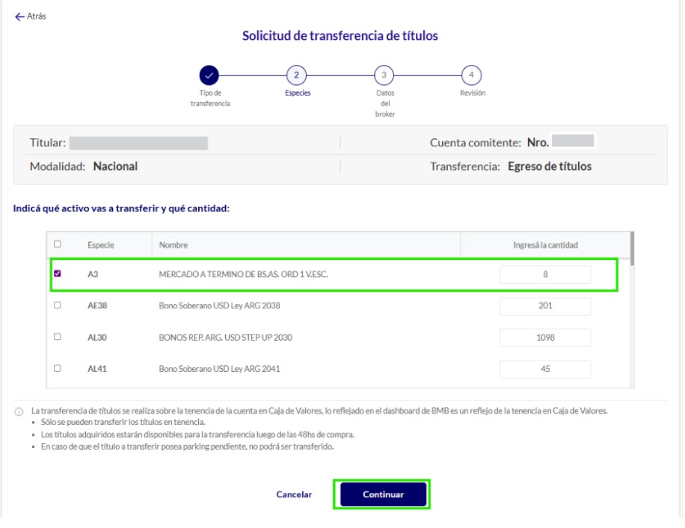Click the completed step one checkmark circle
The width and height of the screenshot is (685, 528).
tap(209, 75)
